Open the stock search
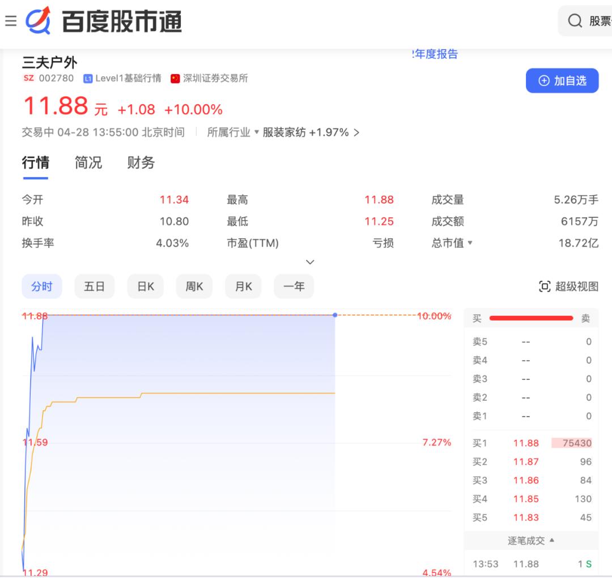 click(575, 20)
